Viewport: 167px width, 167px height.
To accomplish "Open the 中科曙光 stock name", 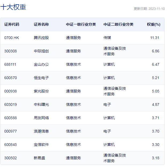I will tap(41, 104).
